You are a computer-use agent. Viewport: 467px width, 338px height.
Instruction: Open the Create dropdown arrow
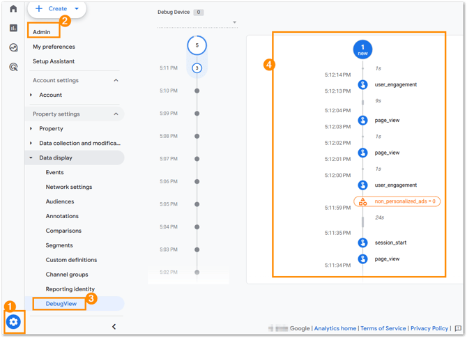[x=77, y=8]
